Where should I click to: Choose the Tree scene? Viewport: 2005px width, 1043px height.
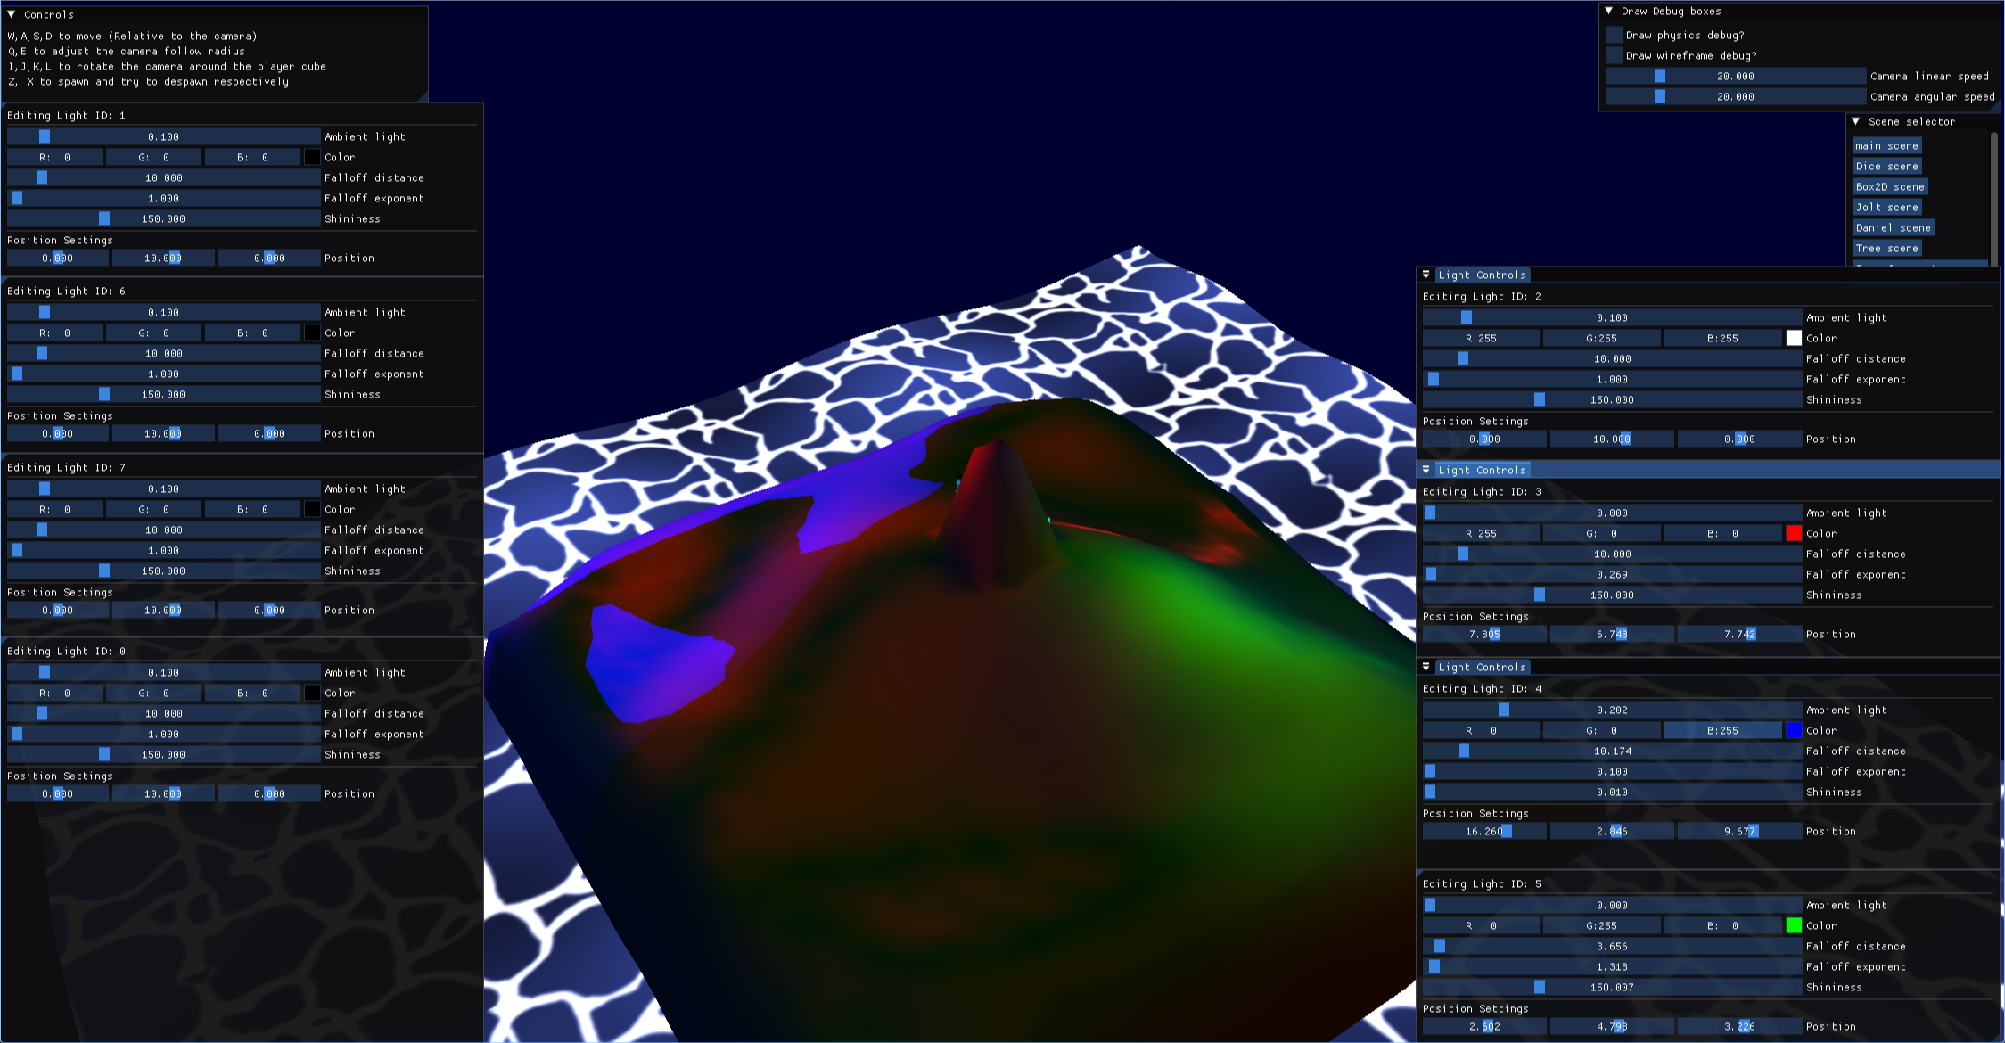pos(1887,249)
